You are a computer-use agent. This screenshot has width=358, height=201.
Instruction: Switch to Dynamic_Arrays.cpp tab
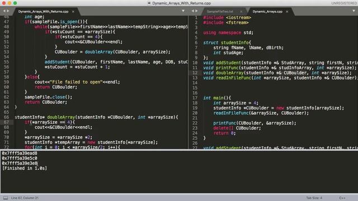point(267,11)
